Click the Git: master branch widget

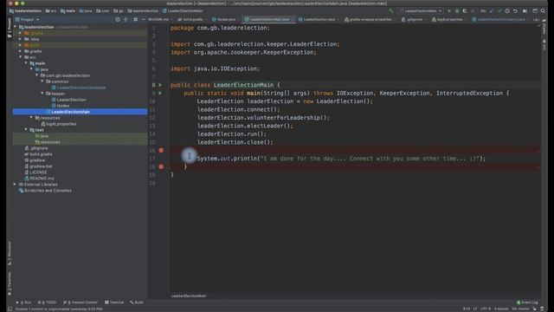pos(520,309)
